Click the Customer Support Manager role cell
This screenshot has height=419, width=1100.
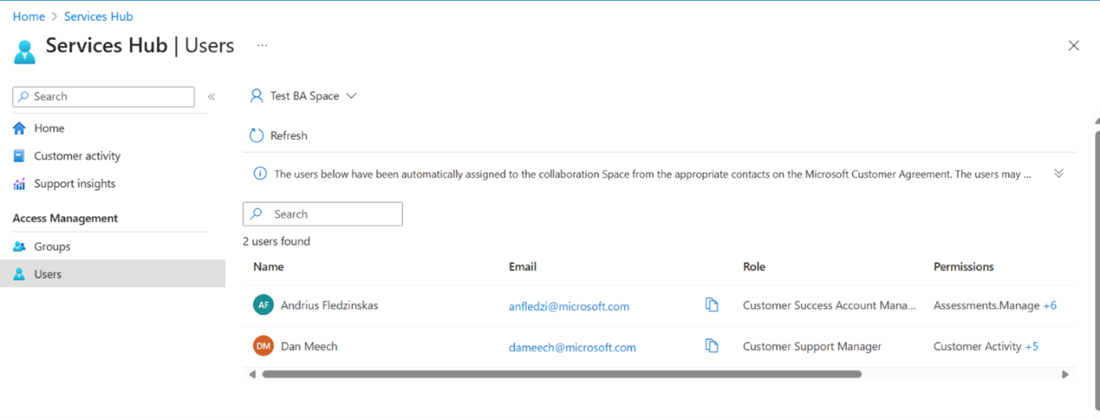pyautogui.click(x=812, y=346)
